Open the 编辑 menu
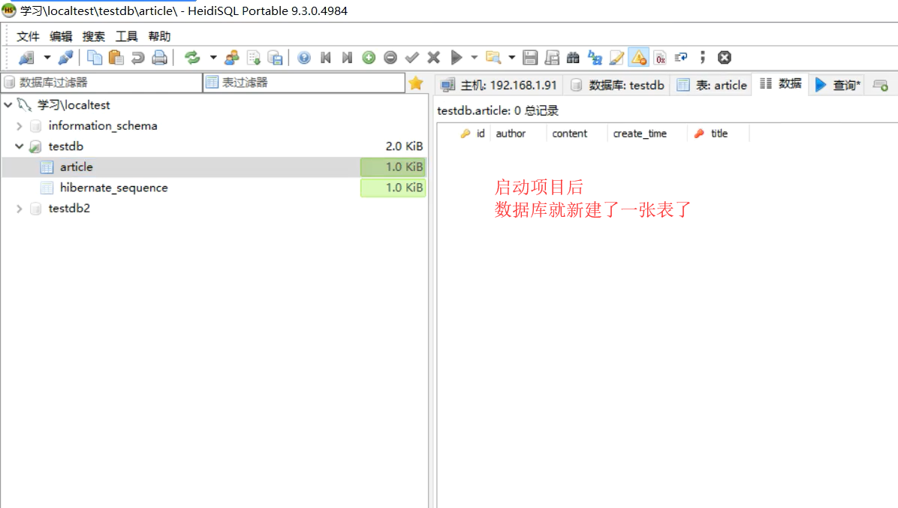This screenshot has height=508, width=898. [61, 37]
